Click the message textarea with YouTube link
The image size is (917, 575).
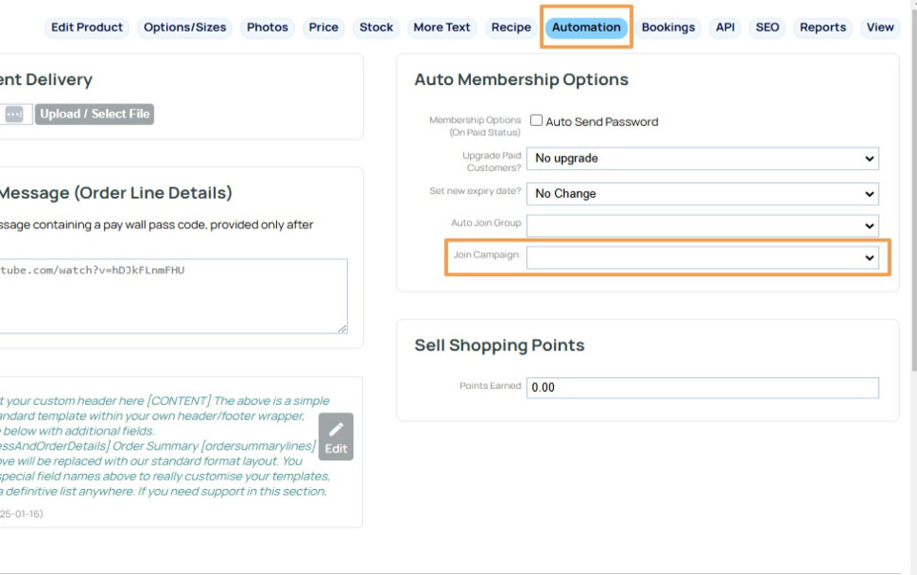click(172, 296)
